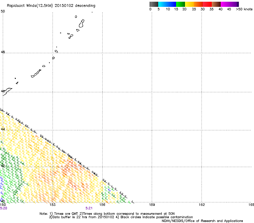This screenshot has width=254, height=223.
Task: Click the gray 0-5 knots color band
Action: coord(154,4)
